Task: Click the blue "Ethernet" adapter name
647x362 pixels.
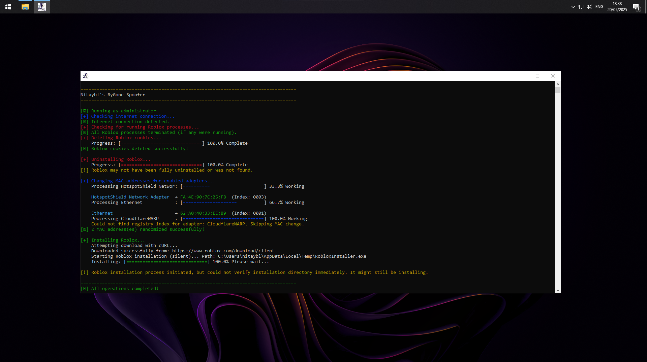Action: click(x=102, y=213)
